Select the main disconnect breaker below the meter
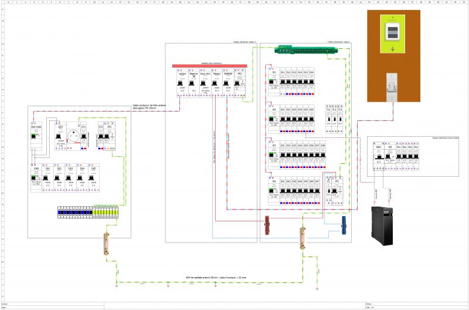The height and width of the screenshot is (310, 469). [x=393, y=86]
